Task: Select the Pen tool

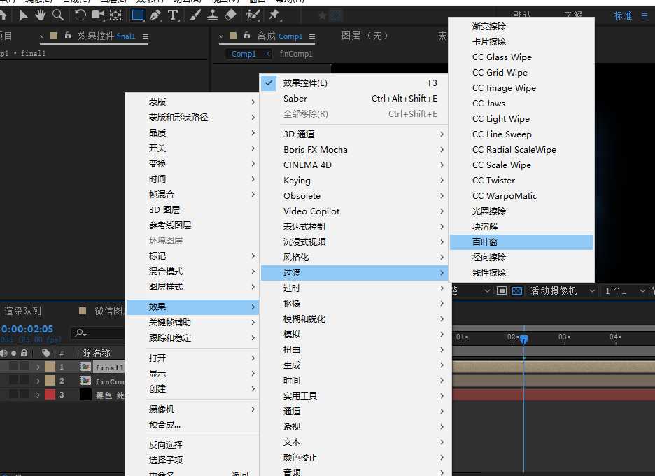Action: (x=155, y=15)
